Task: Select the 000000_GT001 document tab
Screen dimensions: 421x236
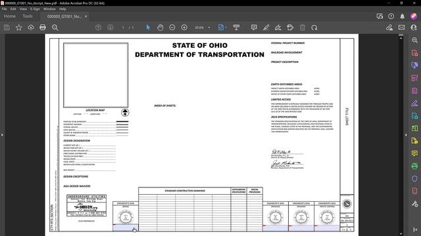Action: (64, 16)
